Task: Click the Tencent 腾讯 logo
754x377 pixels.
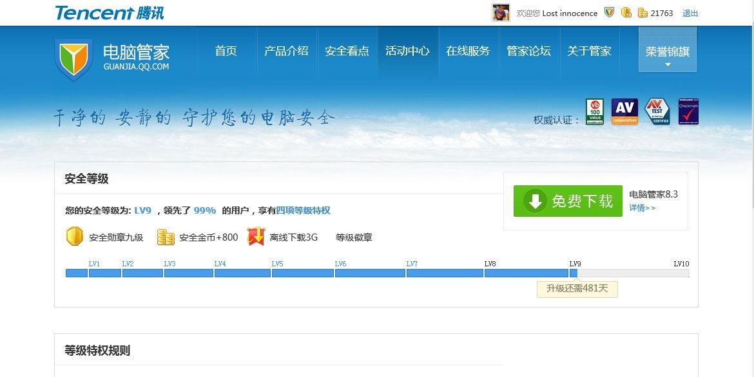Action: pyautogui.click(x=110, y=13)
